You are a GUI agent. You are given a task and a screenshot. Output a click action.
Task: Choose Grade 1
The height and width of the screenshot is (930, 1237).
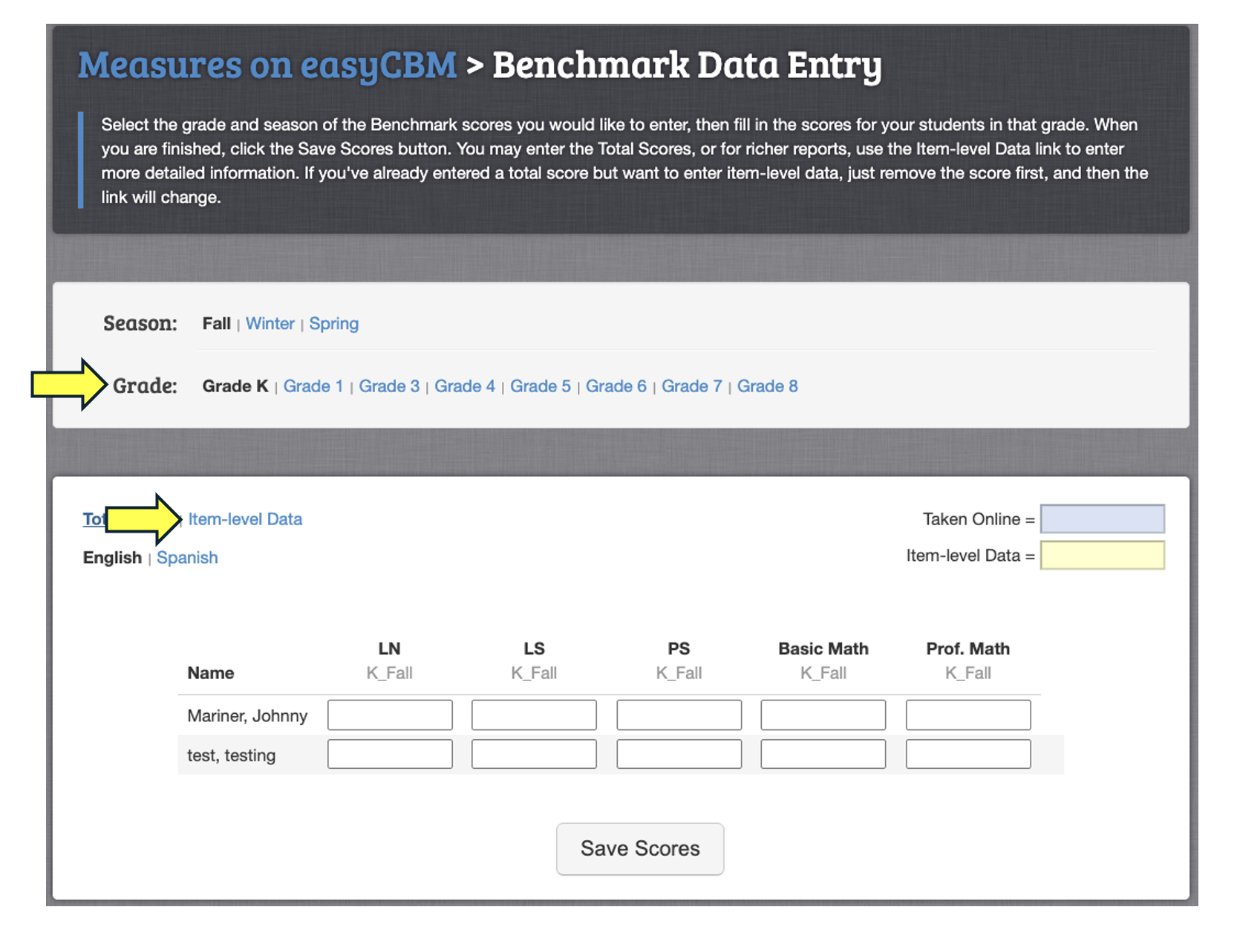point(313,386)
